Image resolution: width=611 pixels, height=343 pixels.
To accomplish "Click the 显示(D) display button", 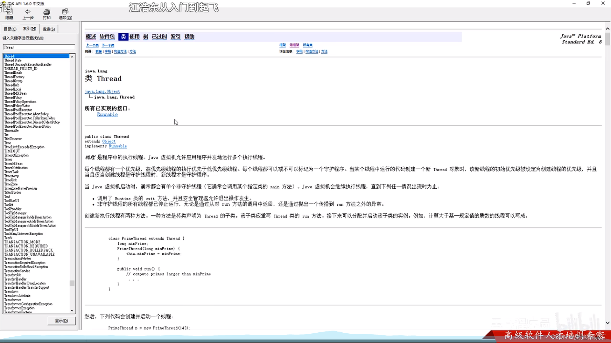I will (x=61, y=320).
